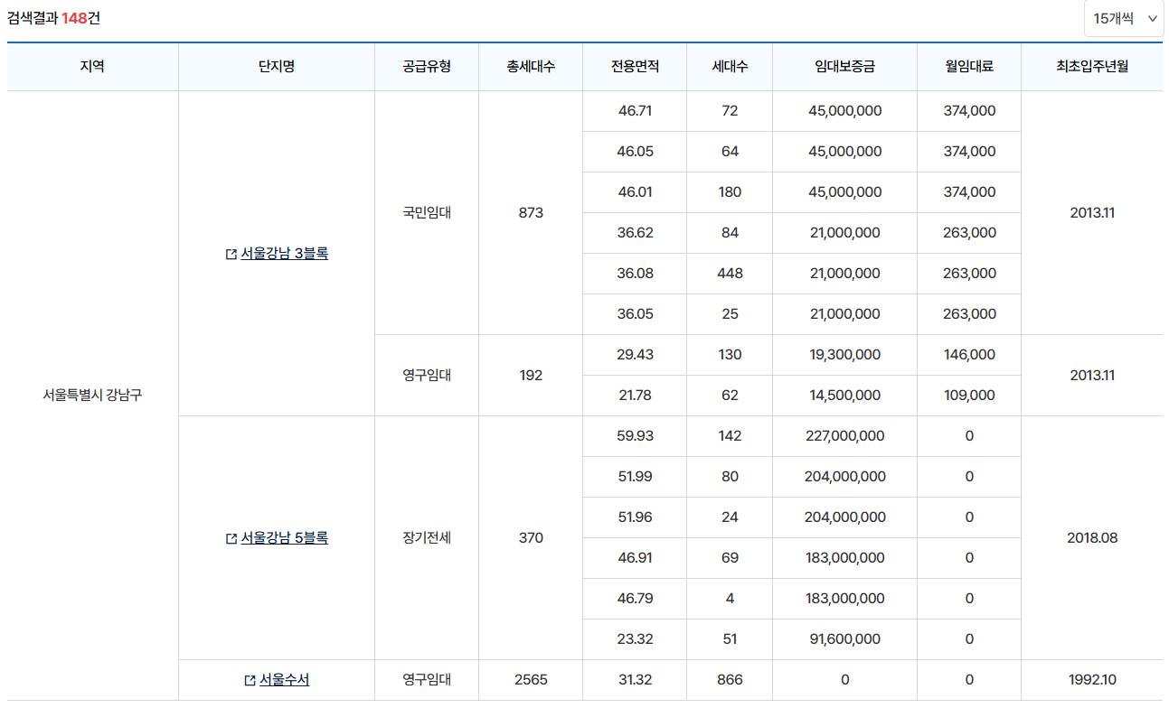Click the 단지명 column header
The image size is (1169, 708).
tap(277, 67)
